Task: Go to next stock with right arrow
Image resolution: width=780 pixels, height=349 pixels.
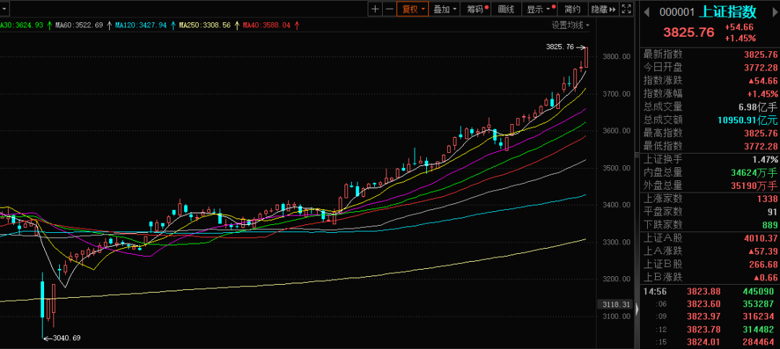Action: click(x=774, y=12)
